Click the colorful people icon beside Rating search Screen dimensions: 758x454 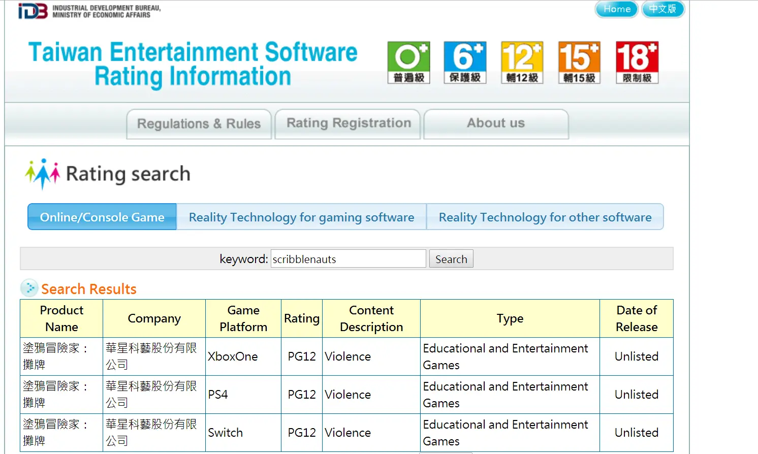click(x=43, y=174)
